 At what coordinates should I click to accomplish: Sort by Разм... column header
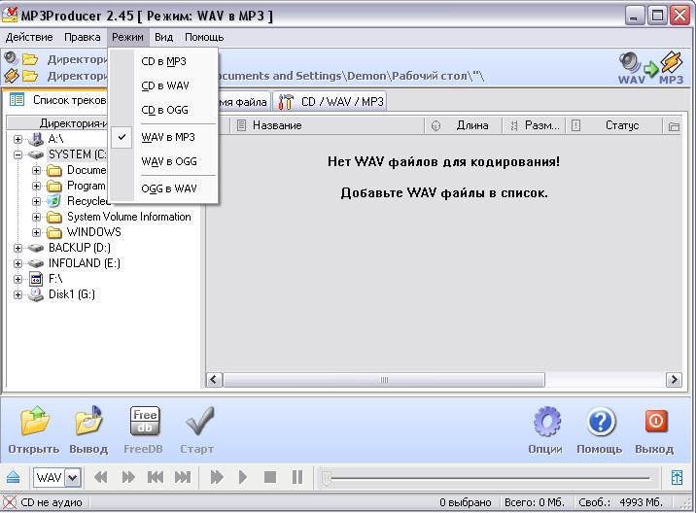[534, 125]
